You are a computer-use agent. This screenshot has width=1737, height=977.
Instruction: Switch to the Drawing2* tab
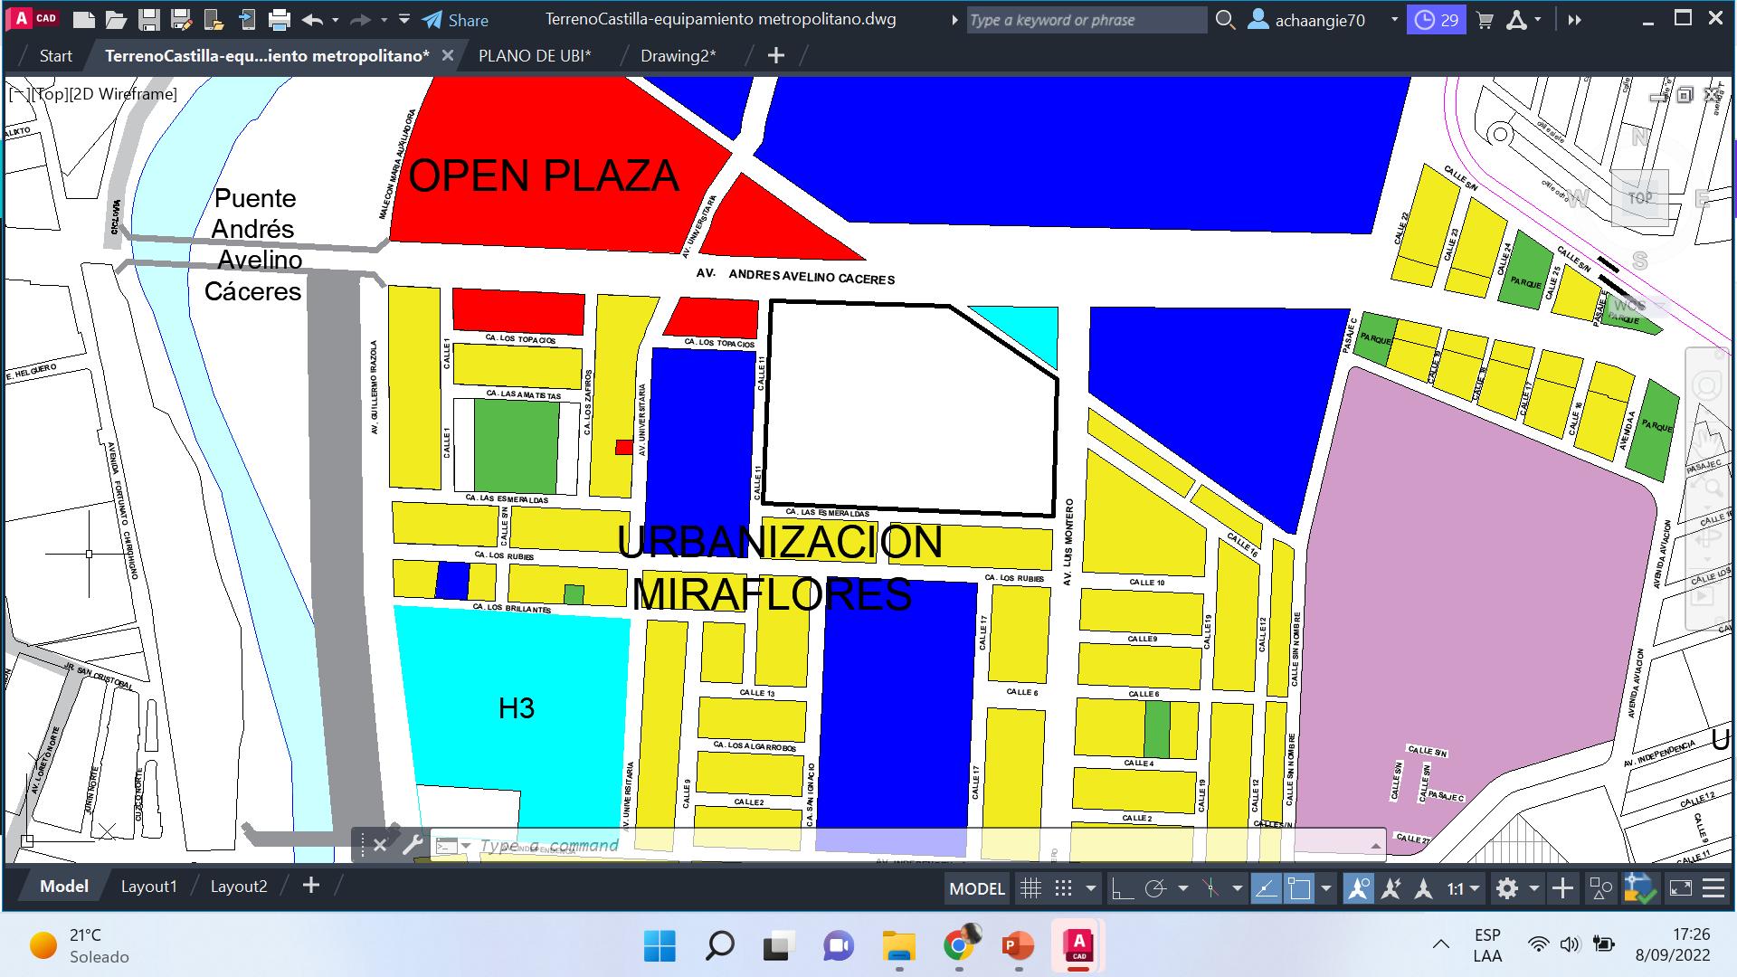[678, 56]
